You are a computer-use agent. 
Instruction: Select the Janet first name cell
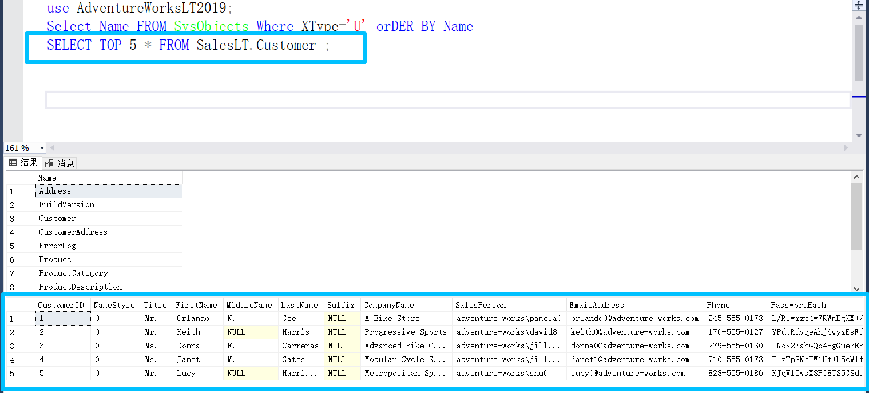tap(198, 359)
